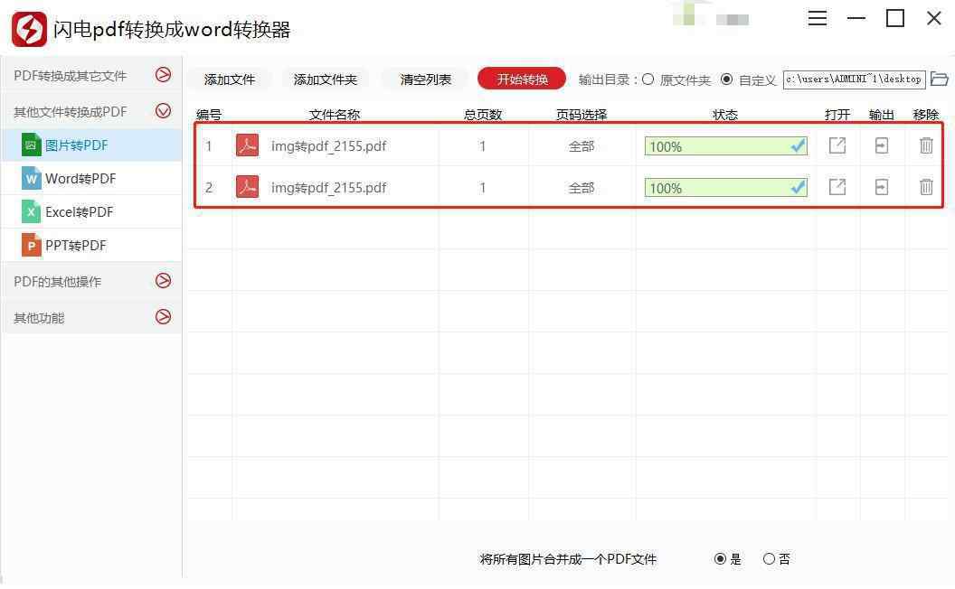This screenshot has width=955, height=589.
Task: Click PDF file icon in row 1
Action: tap(247, 145)
